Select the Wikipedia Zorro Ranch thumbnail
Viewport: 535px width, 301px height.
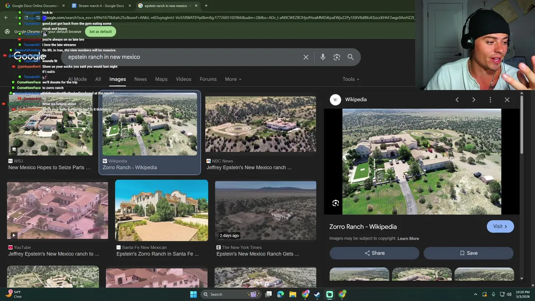coord(150,124)
